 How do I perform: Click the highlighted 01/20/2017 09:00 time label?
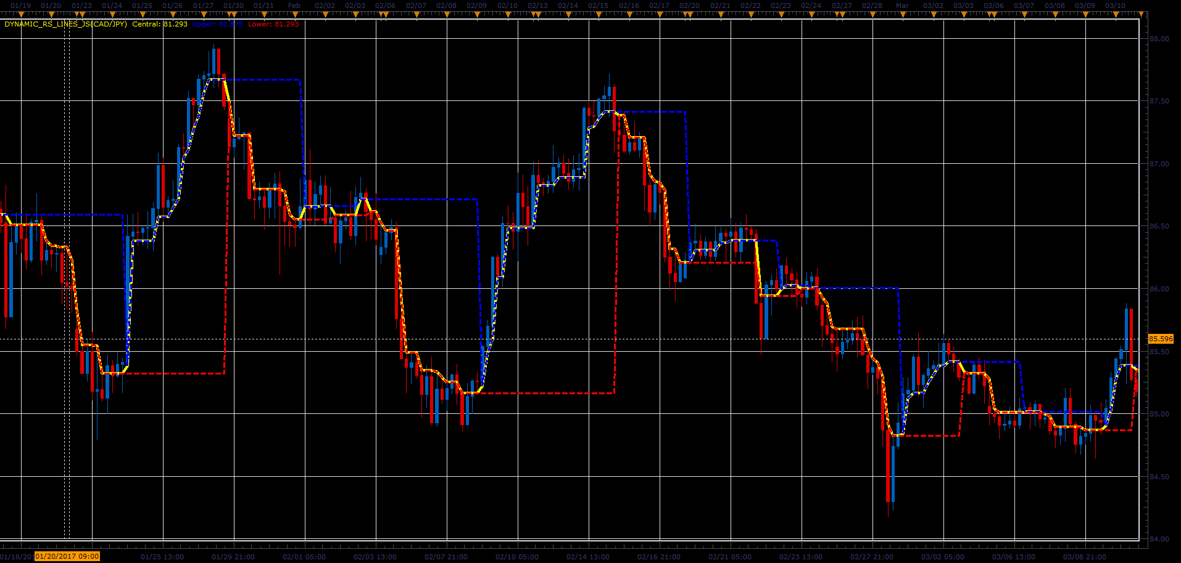click(x=67, y=556)
